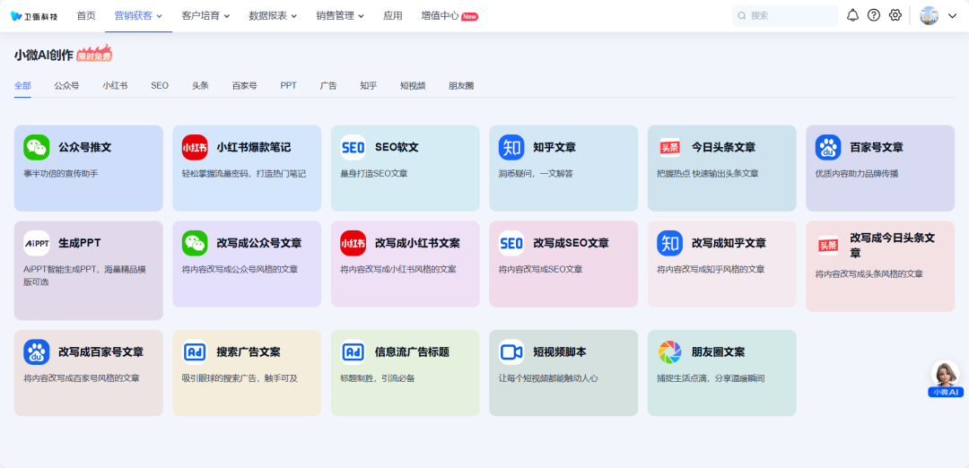The width and height of the screenshot is (969, 468).
Task: Click the Baidu paw icon on 百家号文章
Action: [x=828, y=147]
